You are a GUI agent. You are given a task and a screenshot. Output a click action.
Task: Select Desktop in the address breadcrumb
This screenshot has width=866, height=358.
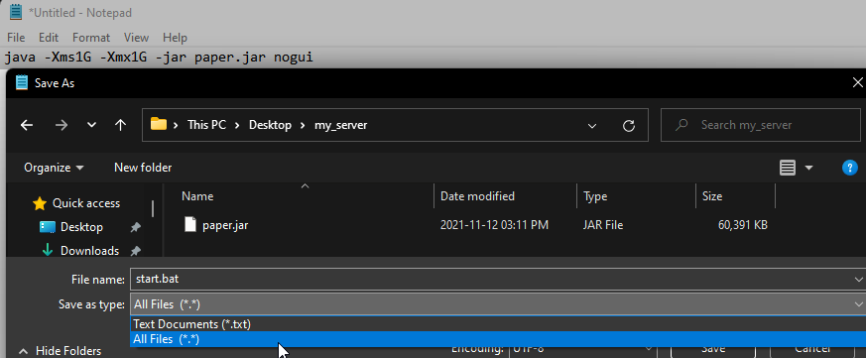click(270, 125)
